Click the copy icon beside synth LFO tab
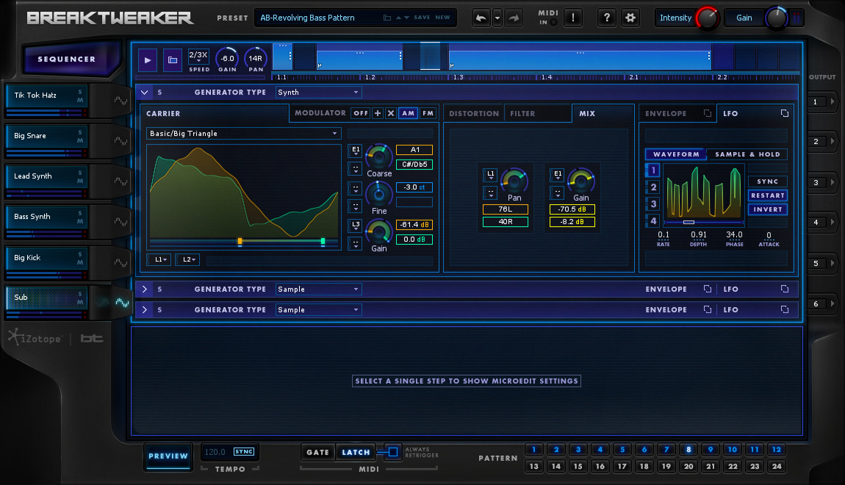Image resolution: width=845 pixels, height=485 pixels. (x=785, y=113)
